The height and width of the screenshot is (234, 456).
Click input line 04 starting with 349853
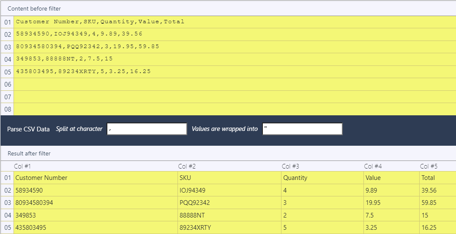[64, 59]
